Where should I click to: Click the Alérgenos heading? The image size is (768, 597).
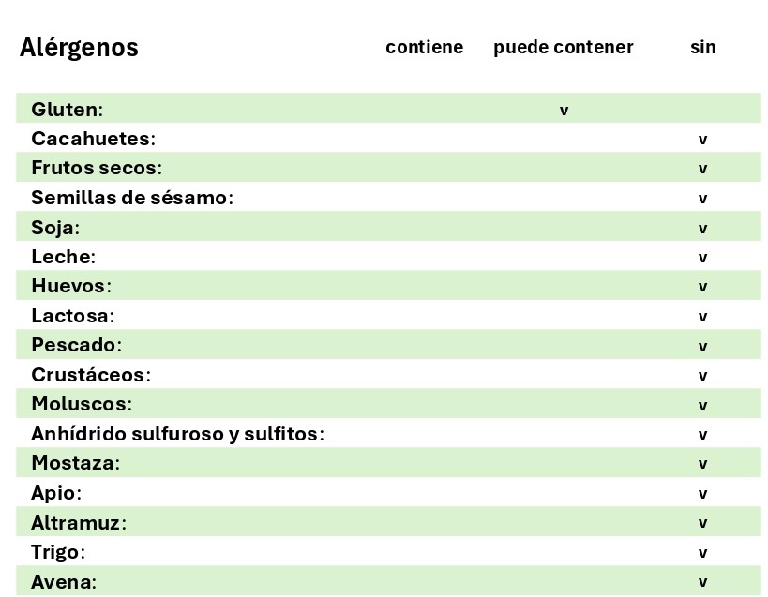coord(79,48)
